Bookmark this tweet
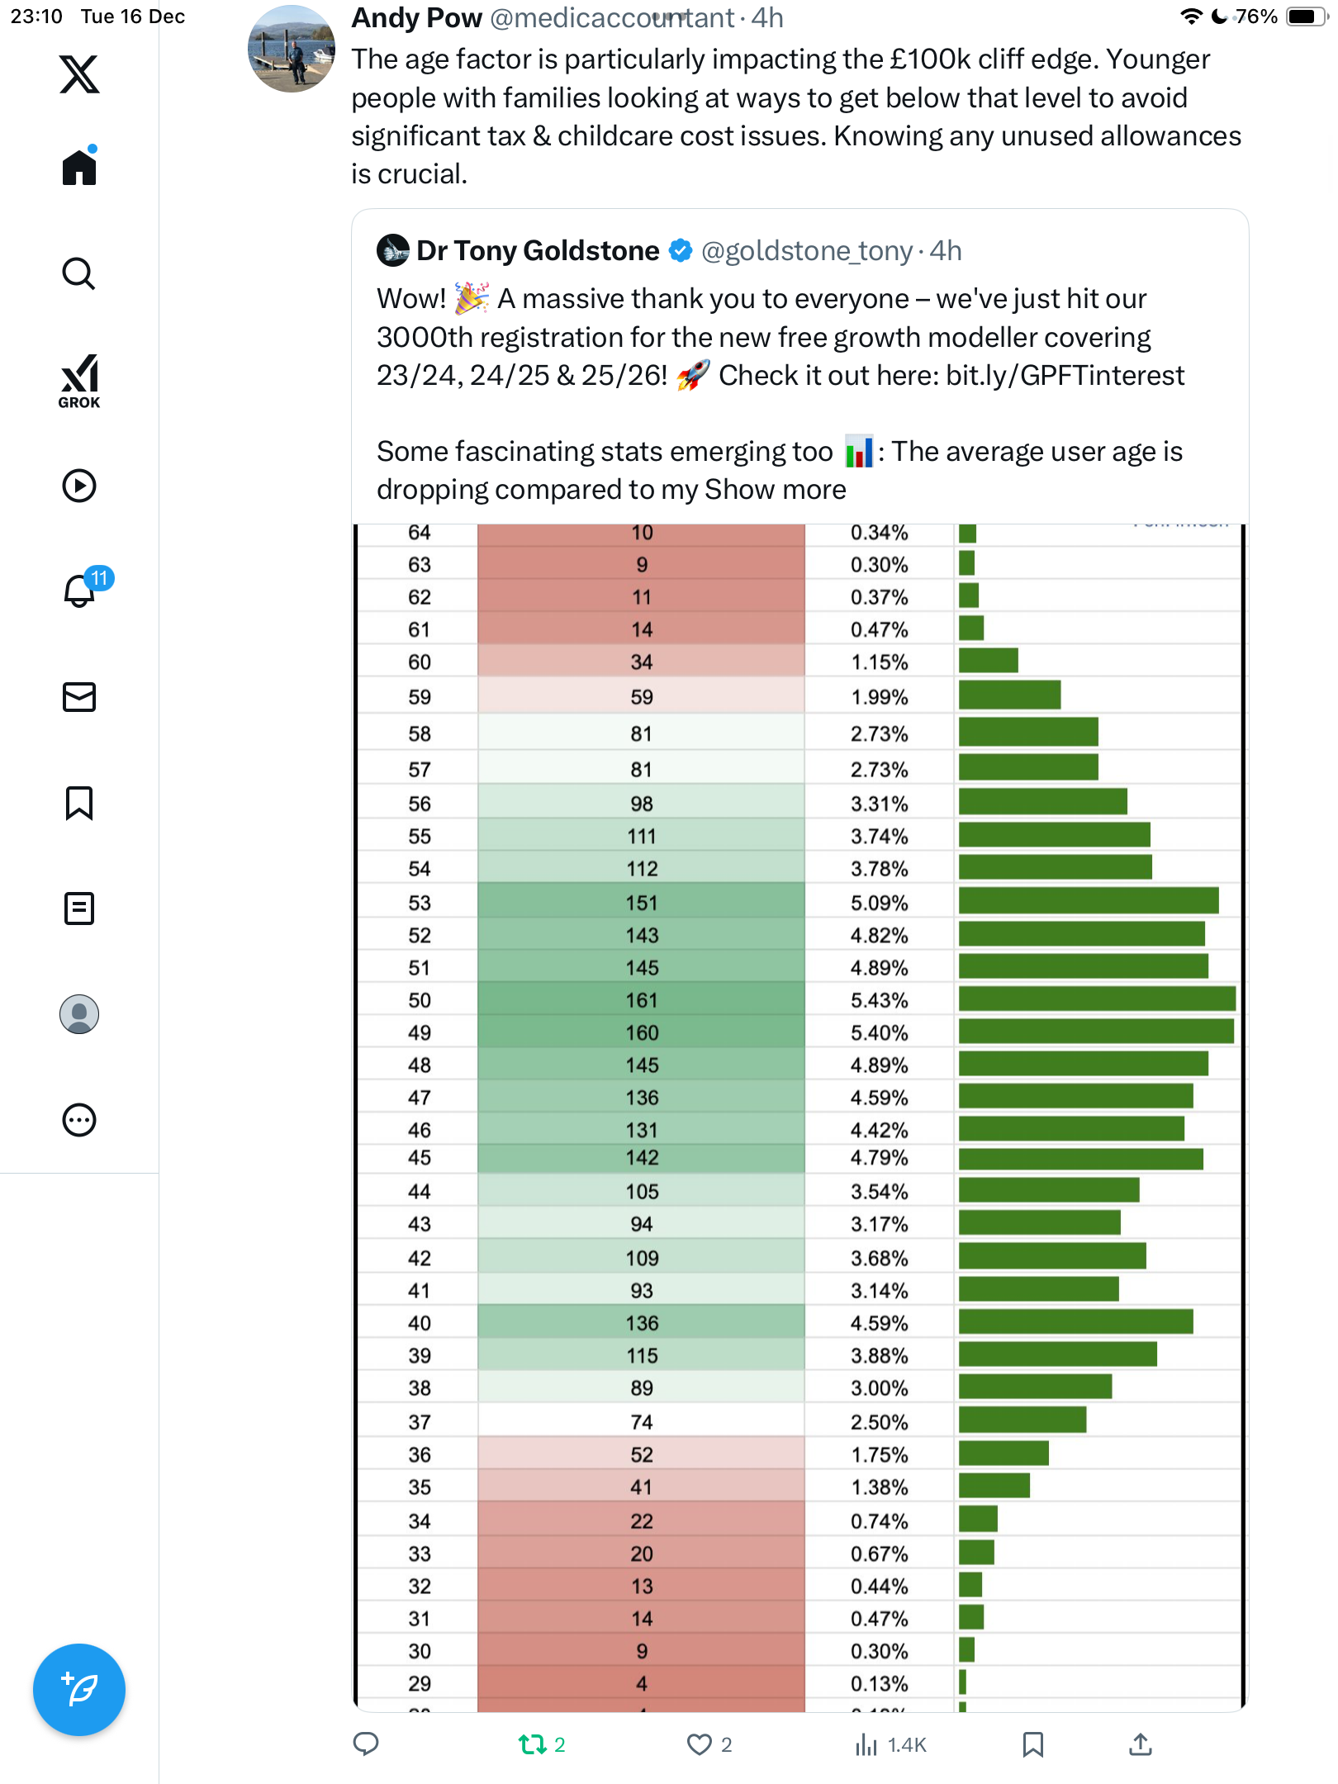1338x1784 pixels. pos(1032,1744)
